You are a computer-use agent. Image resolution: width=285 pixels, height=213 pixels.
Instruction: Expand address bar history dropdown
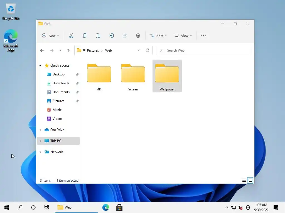[x=138, y=50]
